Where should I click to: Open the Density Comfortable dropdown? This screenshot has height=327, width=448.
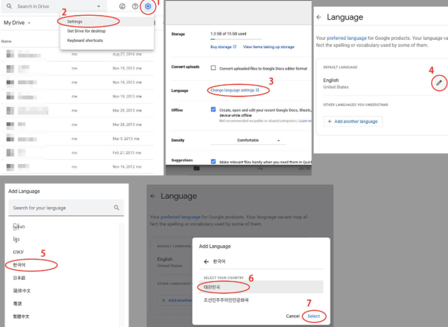248,140
